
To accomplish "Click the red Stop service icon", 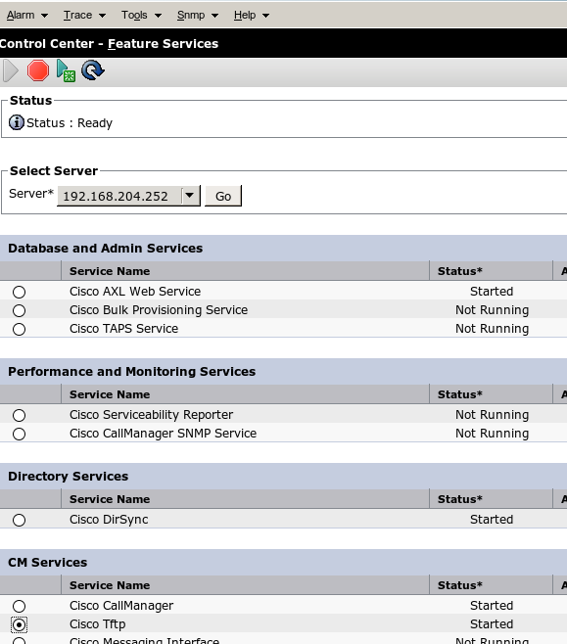I will coord(38,70).
